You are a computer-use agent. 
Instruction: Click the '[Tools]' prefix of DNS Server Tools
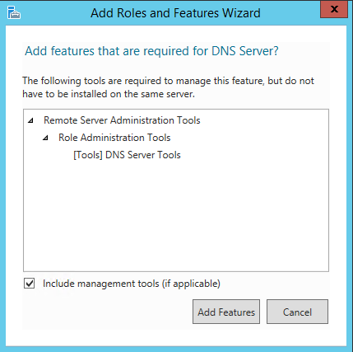coord(88,155)
